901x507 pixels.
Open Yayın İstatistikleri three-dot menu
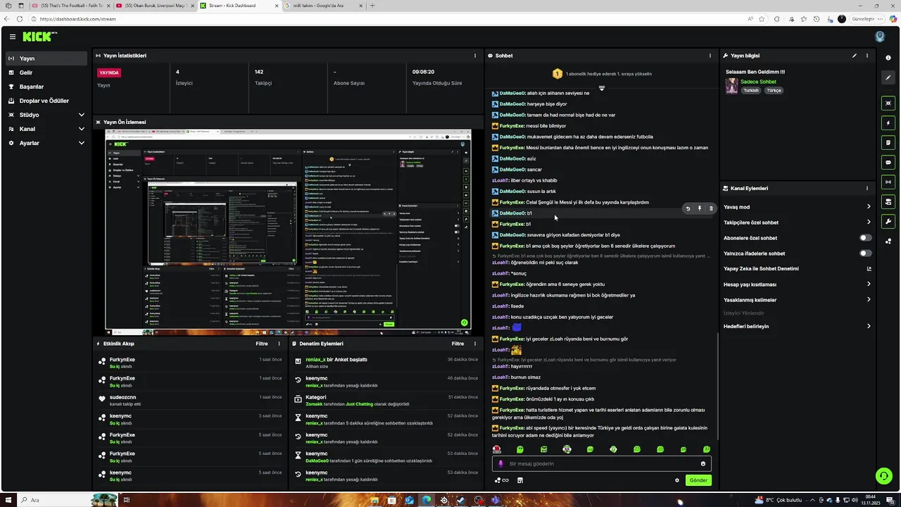point(475,56)
